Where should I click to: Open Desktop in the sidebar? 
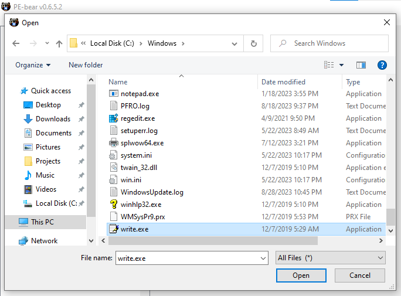pyautogui.click(x=48, y=105)
